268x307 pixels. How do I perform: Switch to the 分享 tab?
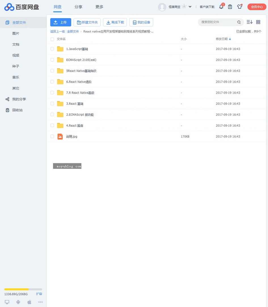pyautogui.click(x=79, y=7)
